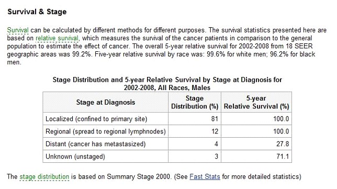Select the Regional (spread to regional lymphnodes) row
This screenshot has height=189, width=337.
tap(167, 131)
